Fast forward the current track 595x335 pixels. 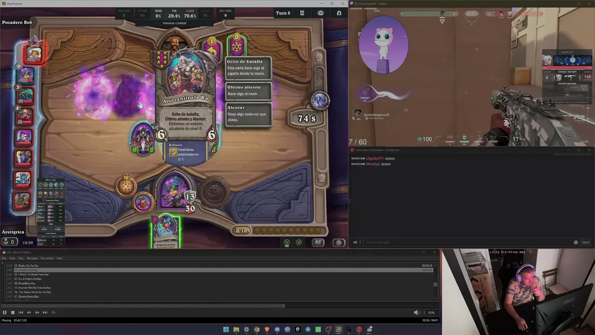click(37, 313)
